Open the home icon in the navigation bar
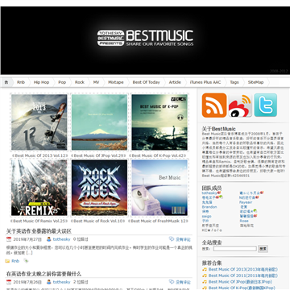Image resolution: width=290 pixels, height=290 pixels. [6, 82]
